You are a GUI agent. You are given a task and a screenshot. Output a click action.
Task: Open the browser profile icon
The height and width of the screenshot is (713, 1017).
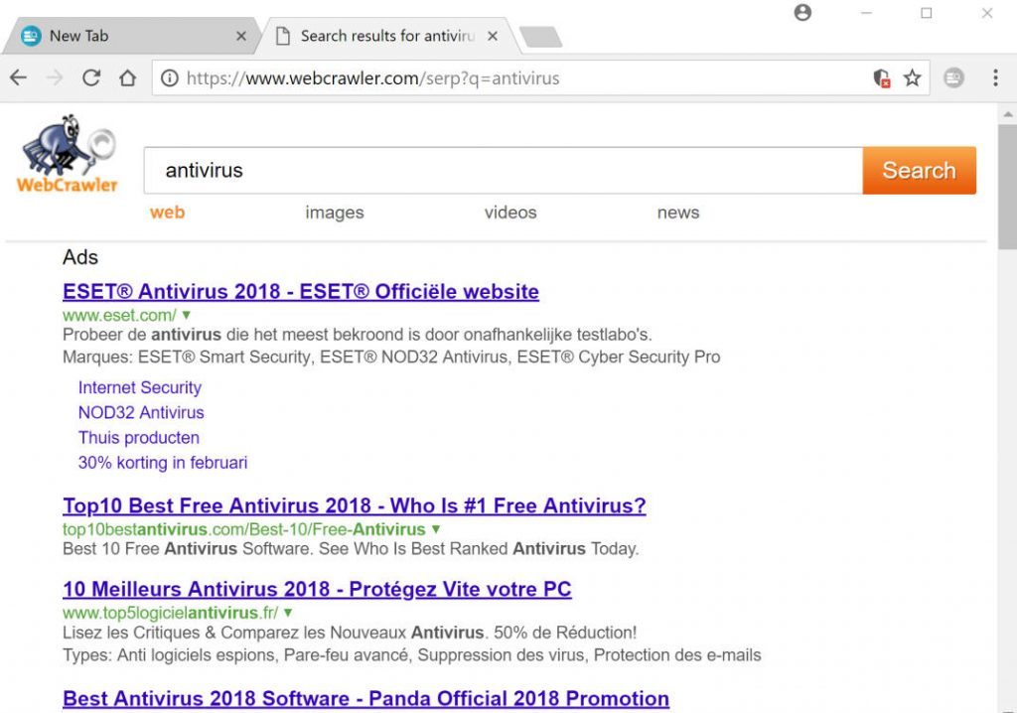[800, 12]
